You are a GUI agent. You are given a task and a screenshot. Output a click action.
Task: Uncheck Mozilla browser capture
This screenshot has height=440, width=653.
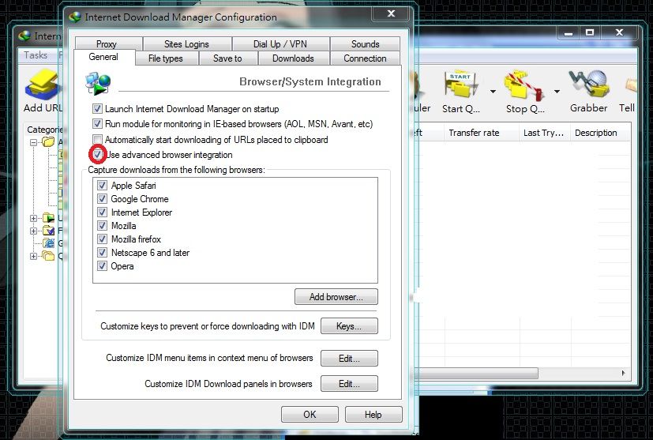102,225
